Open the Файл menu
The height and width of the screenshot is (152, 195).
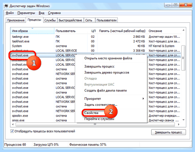[x=9, y=13]
